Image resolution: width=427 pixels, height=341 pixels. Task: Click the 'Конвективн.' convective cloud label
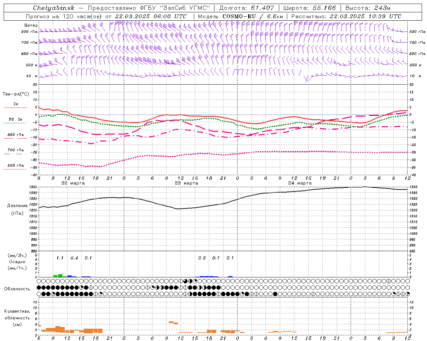pos(17,311)
